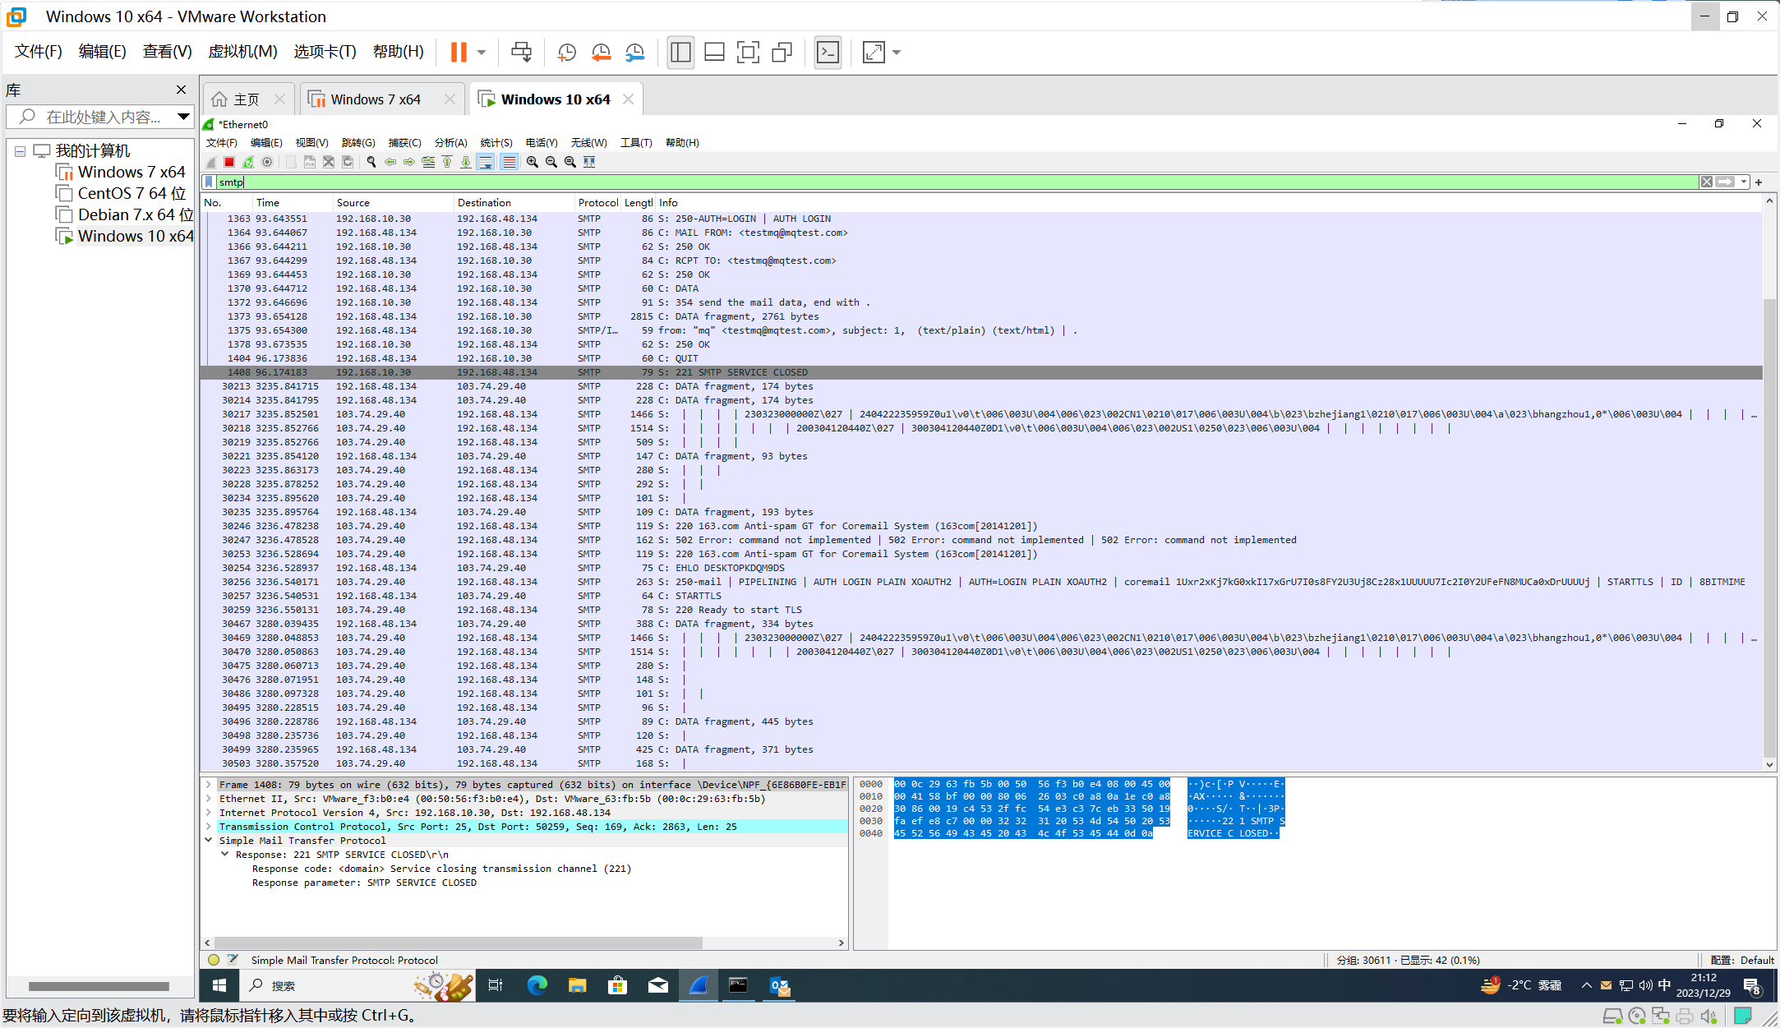
Task: Open the stretch guest dropdown arrow
Action: [897, 53]
